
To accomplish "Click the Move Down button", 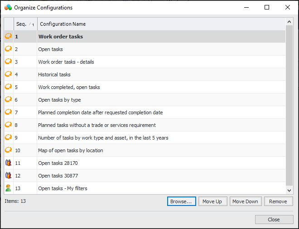I will coord(245,201).
